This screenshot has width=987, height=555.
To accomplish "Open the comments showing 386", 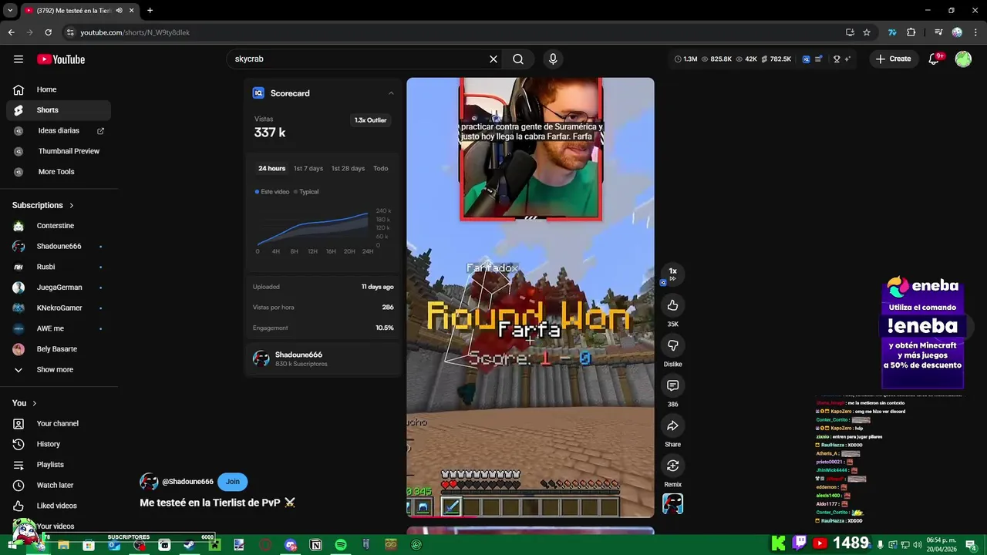I will point(672,385).
